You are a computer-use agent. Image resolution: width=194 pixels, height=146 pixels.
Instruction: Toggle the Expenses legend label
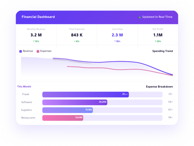tap(46, 51)
